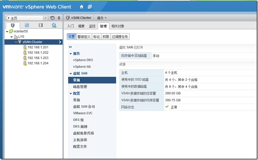The height and width of the screenshot is (160, 258).
Task: Open the 入门 tab
Action: click(71, 26)
